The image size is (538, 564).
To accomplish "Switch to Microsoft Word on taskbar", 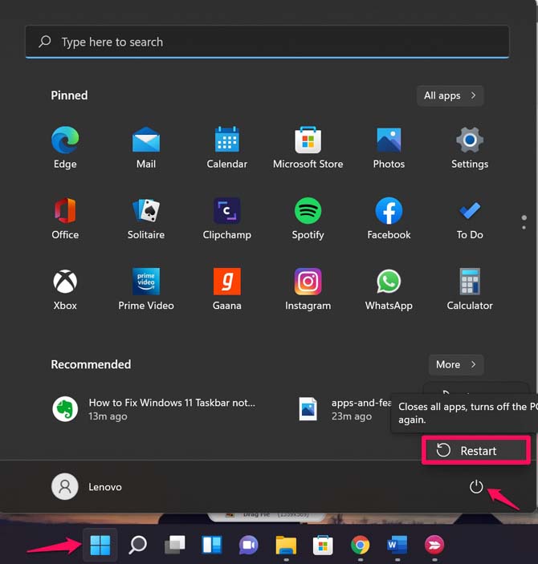I will pyautogui.click(x=397, y=545).
